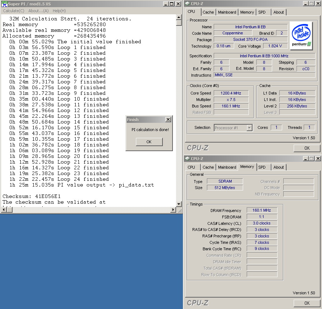
Task: Click the Instructions field MMX, SSE
Action: pos(265,75)
